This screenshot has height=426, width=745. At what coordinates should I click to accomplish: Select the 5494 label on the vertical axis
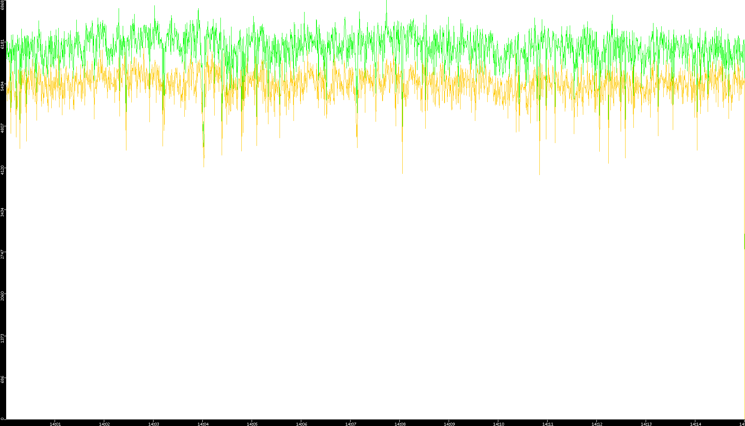pyautogui.click(x=3, y=86)
